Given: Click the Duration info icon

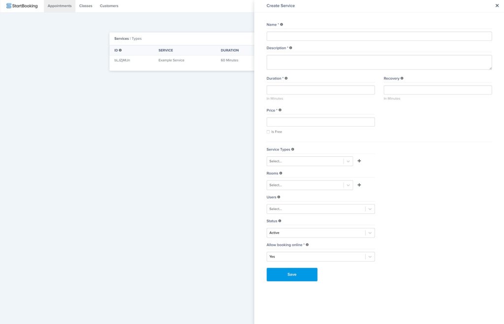Looking at the screenshot, I should [x=286, y=78].
